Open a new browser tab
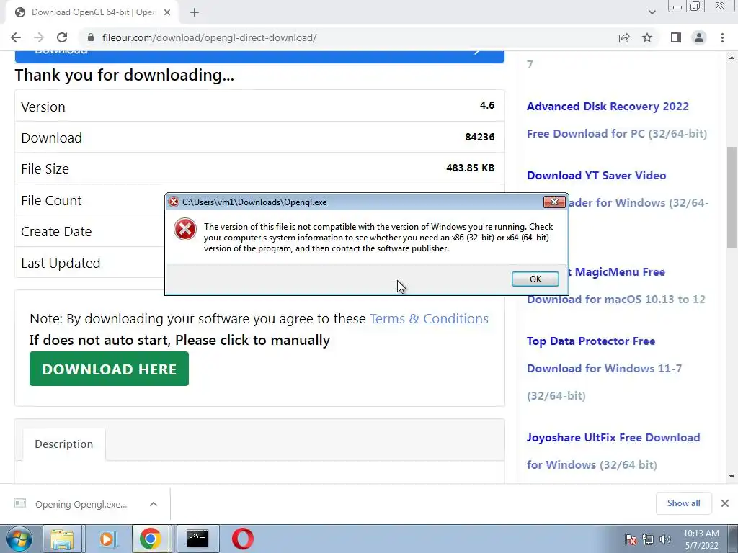The width and height of the screenshot is (738, 553). [195, 12]
